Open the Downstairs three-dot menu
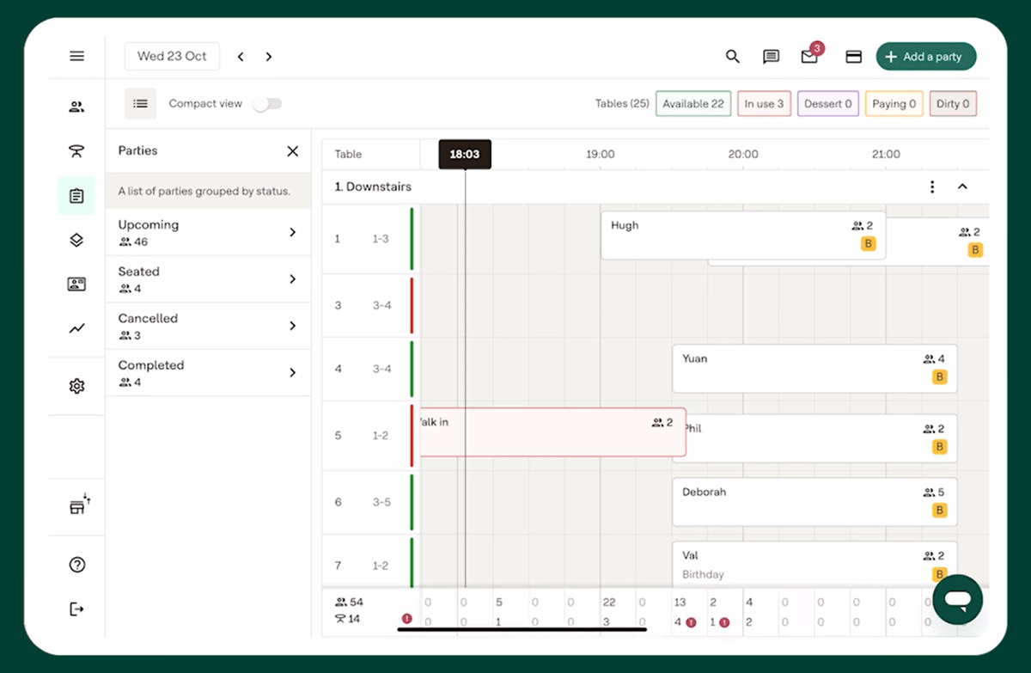This screenshot has height=673, width=1031. point(932,186)
